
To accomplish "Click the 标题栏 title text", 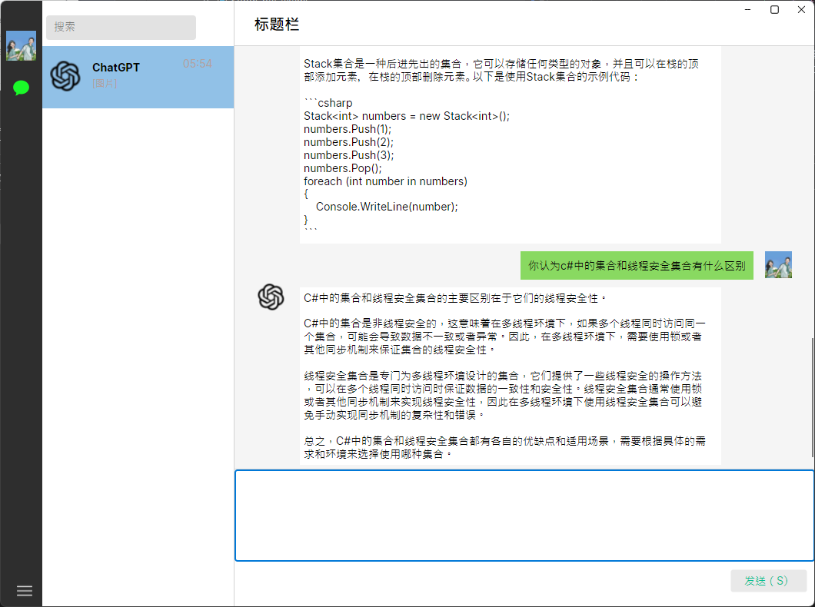I will (277, 25).
